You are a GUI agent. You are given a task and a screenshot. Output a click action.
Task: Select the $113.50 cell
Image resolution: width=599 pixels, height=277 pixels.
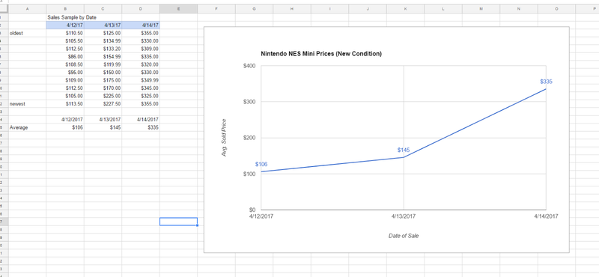[x=65, y=103]
